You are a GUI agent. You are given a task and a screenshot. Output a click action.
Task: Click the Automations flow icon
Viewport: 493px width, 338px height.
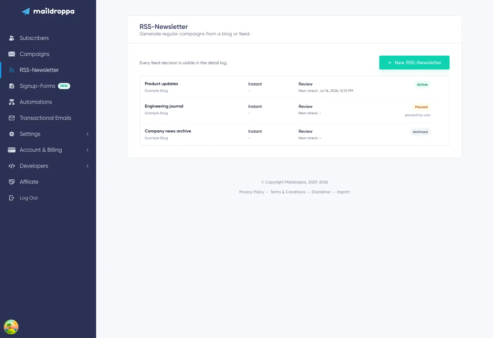coord(12,102)
